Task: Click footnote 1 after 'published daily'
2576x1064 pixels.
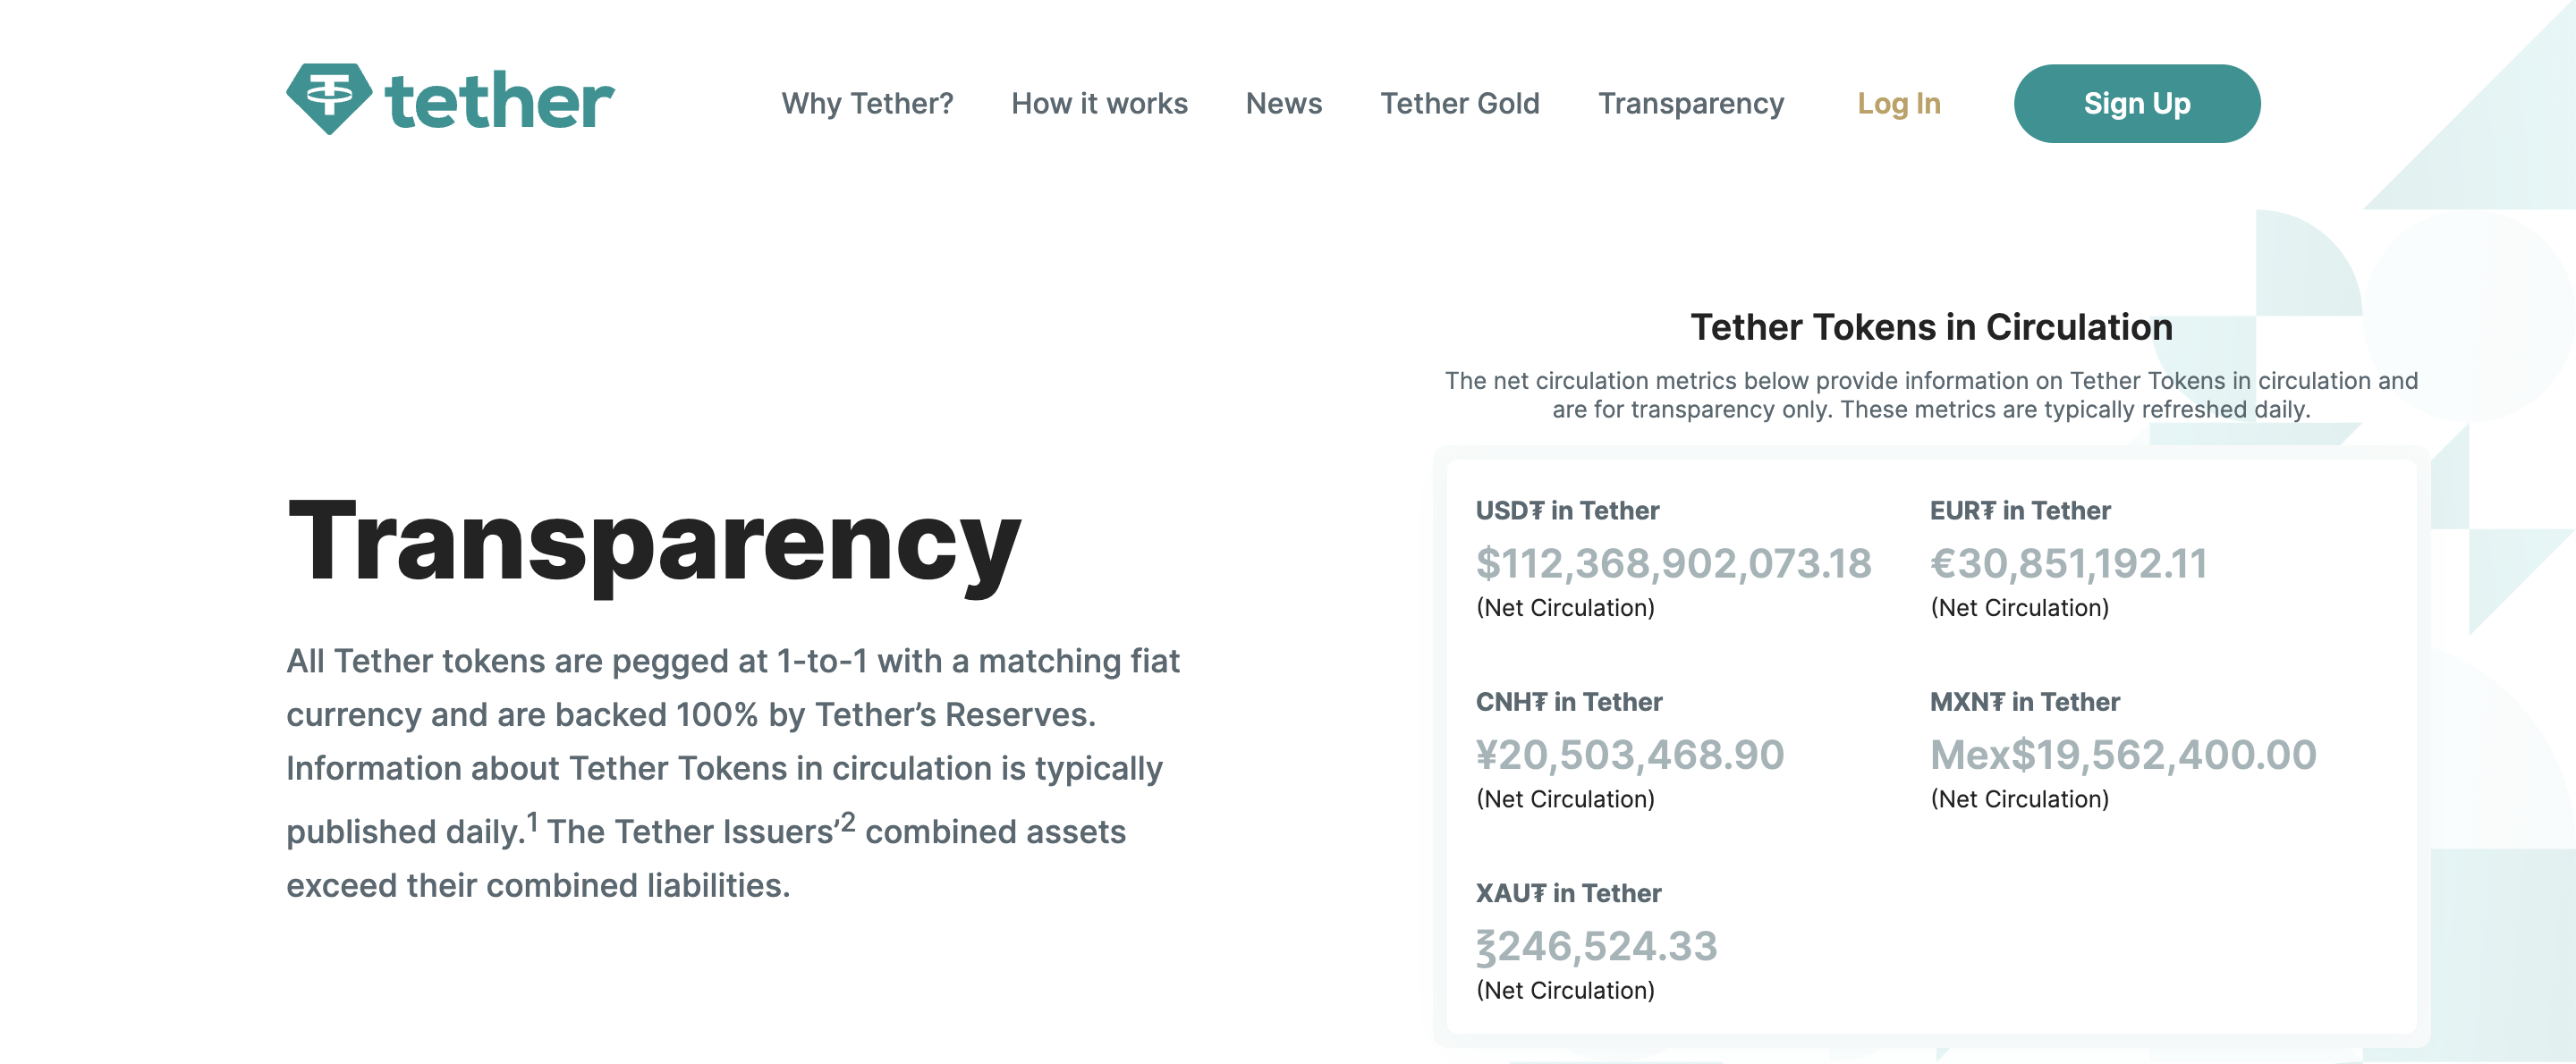Action: click(533, 822)
